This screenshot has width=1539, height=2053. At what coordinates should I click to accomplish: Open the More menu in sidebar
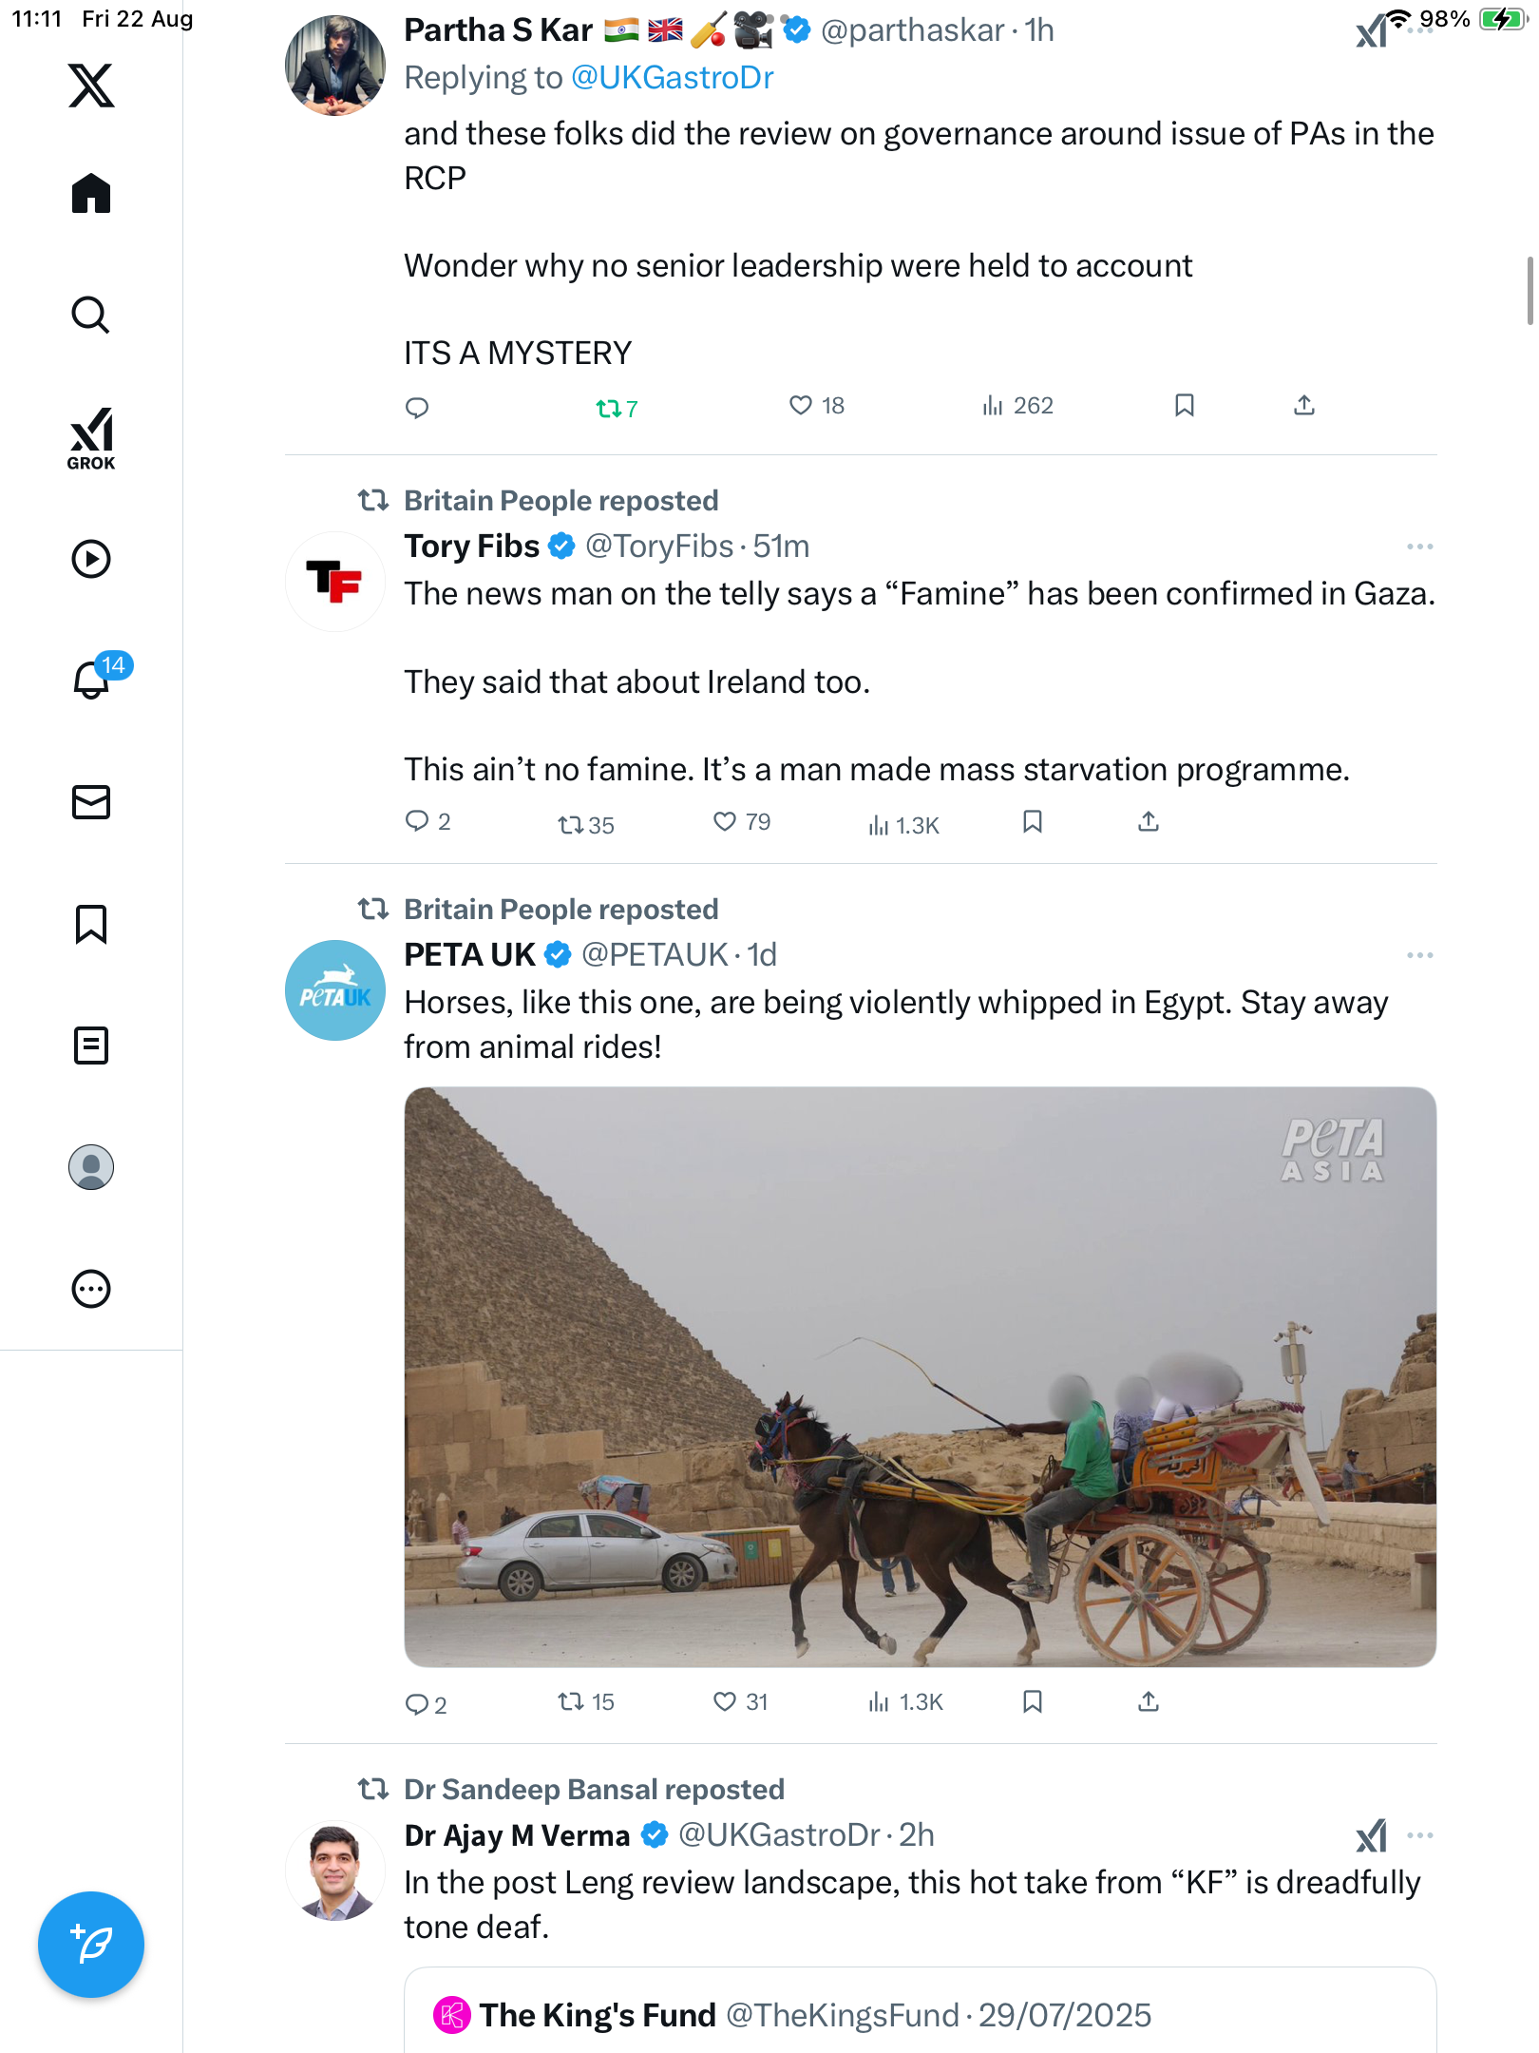tap(91, 1289)
